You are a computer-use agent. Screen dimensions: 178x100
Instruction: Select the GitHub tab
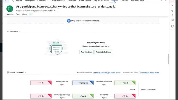click(x=114, y=1)
